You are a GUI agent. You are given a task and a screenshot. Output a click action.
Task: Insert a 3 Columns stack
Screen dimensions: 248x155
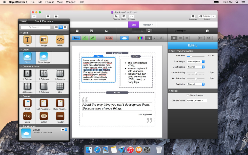60,75
